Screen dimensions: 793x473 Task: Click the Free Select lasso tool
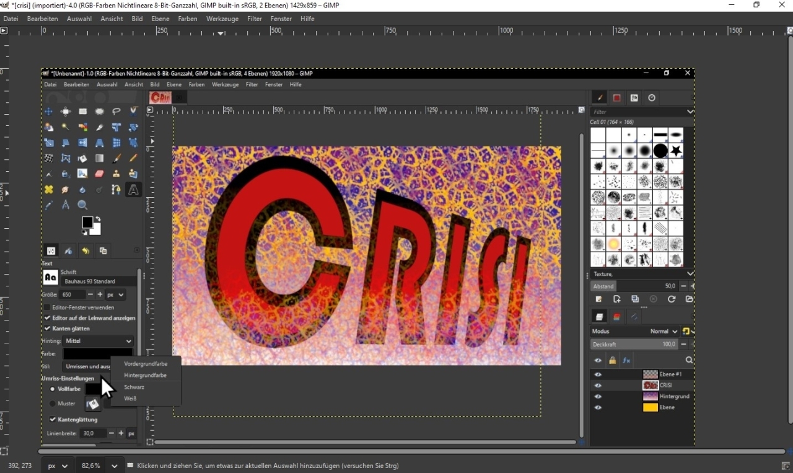[116, 112]
